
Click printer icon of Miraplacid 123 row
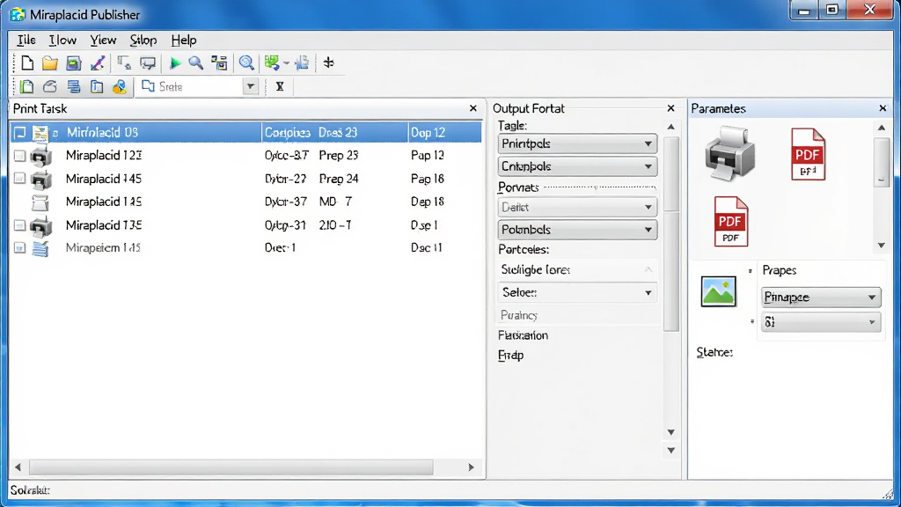(40, 157)
